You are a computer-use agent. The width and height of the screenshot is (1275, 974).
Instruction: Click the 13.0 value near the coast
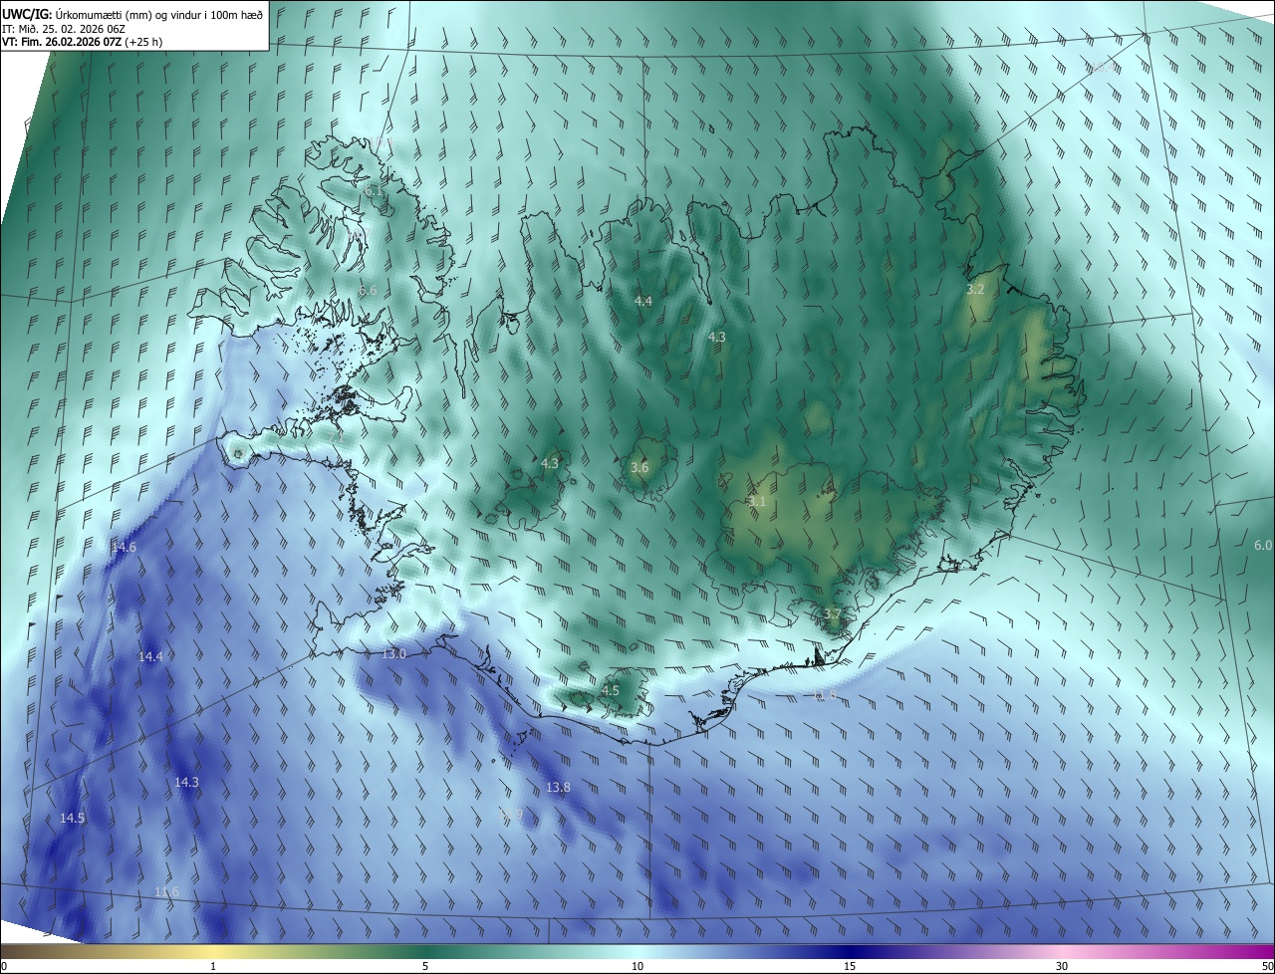coord(393,653)
